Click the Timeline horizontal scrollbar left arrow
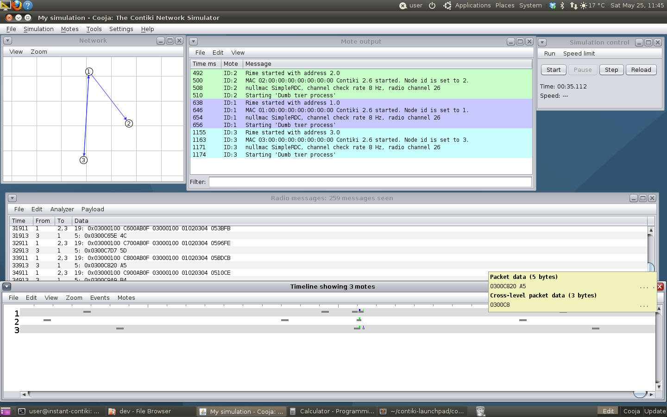 [x=24, y=395]
